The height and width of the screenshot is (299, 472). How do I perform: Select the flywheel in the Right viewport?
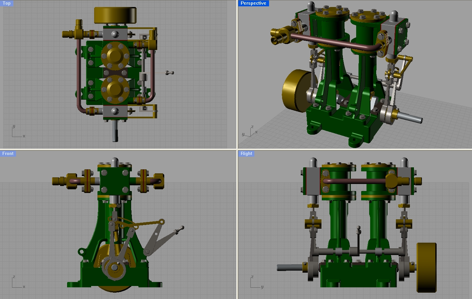coord(427,268)
